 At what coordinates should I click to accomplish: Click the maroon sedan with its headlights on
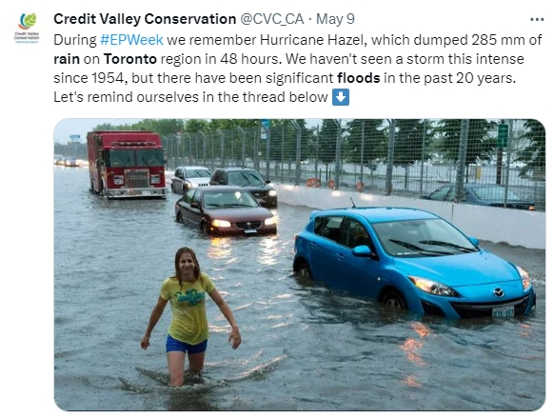tap(226, 210)
